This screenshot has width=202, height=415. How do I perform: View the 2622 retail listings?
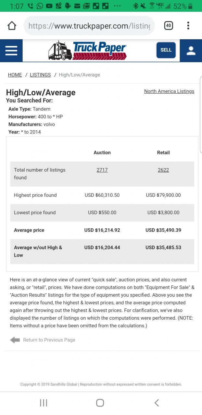click(x=163, y=170)
